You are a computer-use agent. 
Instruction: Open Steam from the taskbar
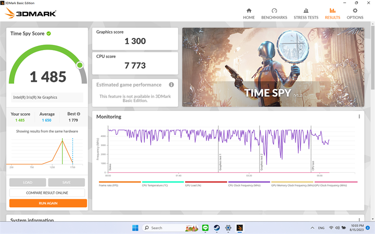tap(217, 228)
